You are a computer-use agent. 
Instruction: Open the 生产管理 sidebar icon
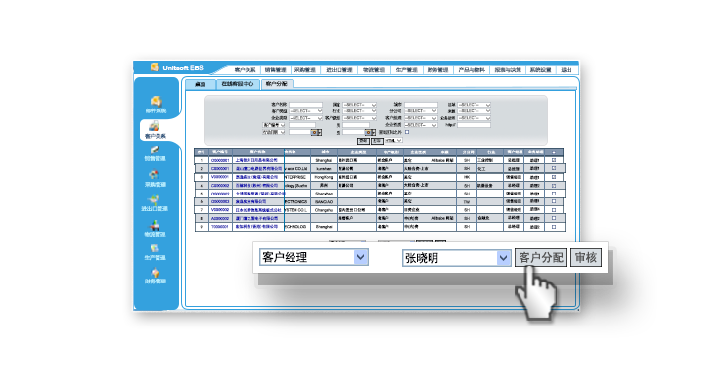click(x=157, y=252)
